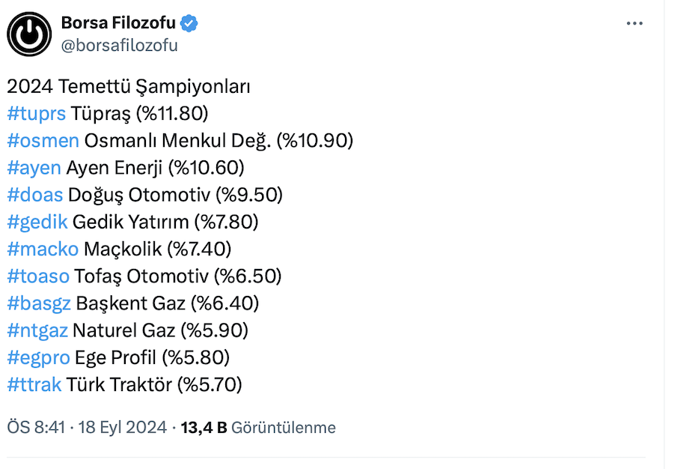Click the #osmen hashtag
This screenshot has width=678, height=469.
click(43, 141)
